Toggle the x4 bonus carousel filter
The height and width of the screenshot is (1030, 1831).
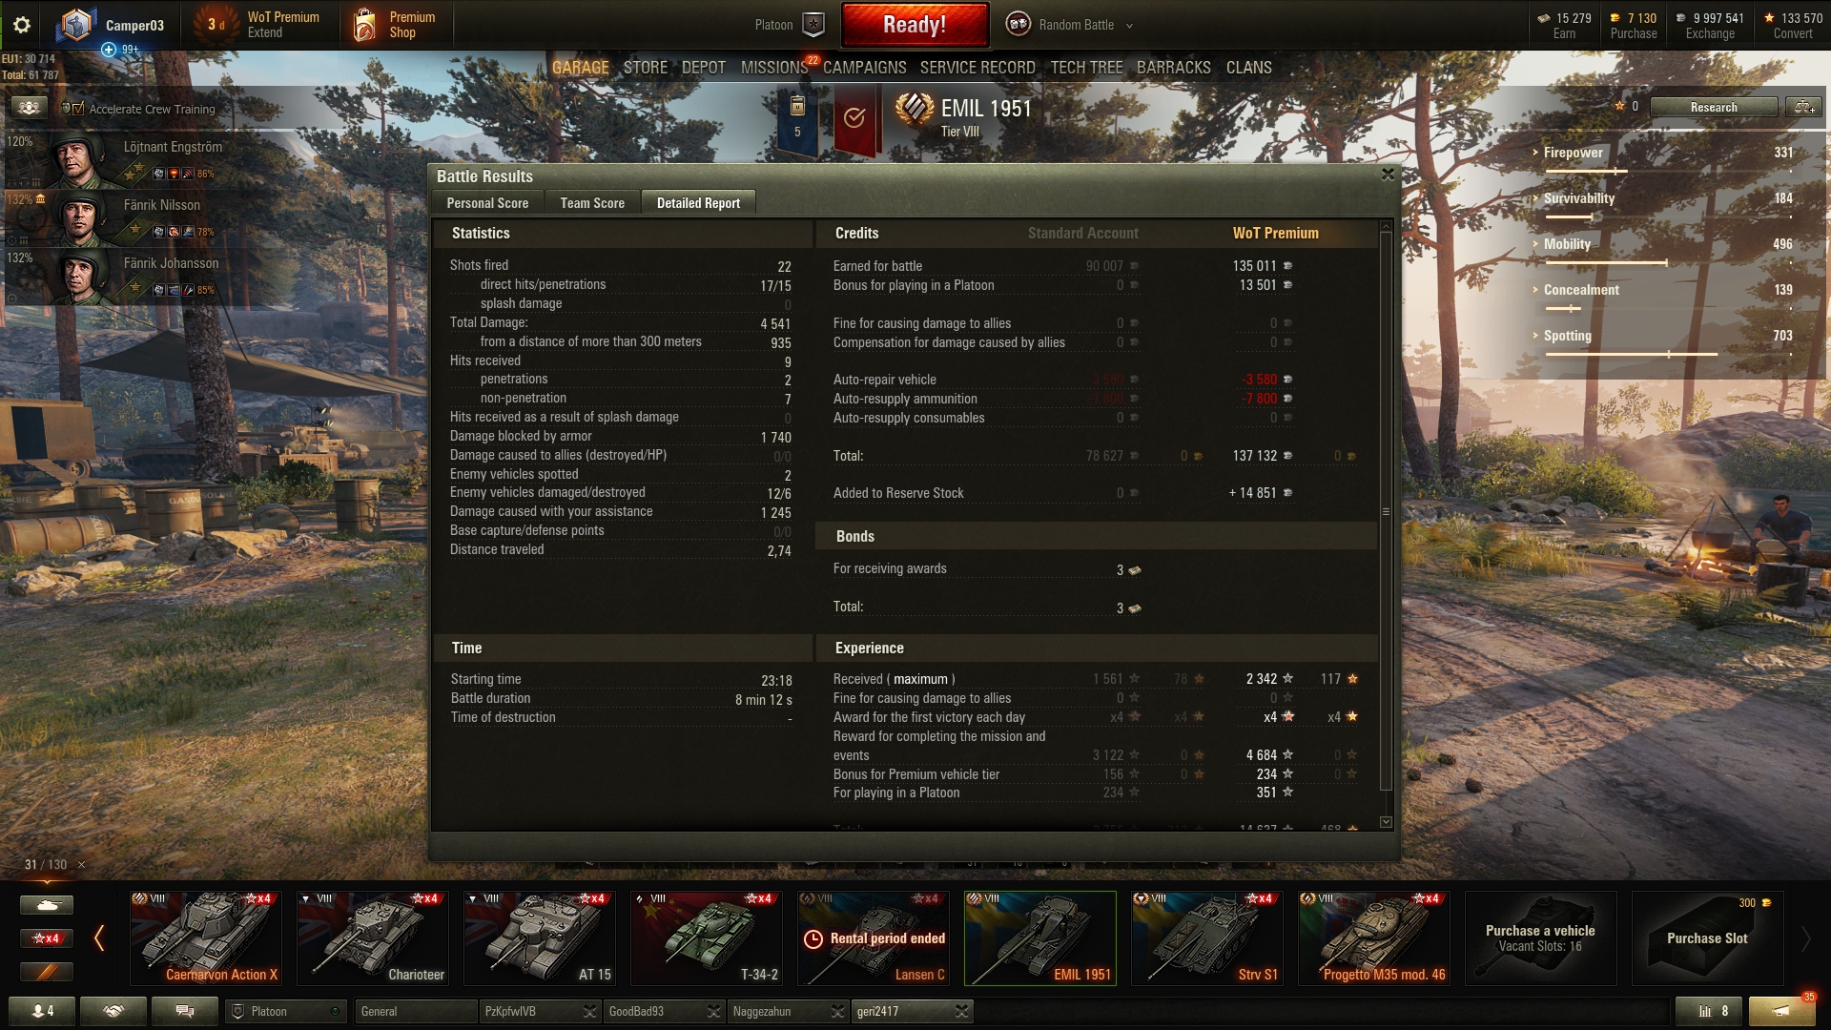tap(46, 938)
